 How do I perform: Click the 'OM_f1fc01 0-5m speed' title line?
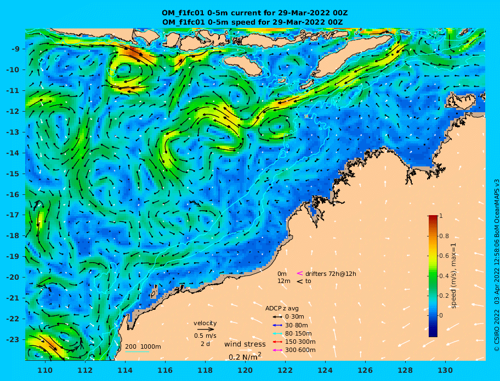point(253,22)
